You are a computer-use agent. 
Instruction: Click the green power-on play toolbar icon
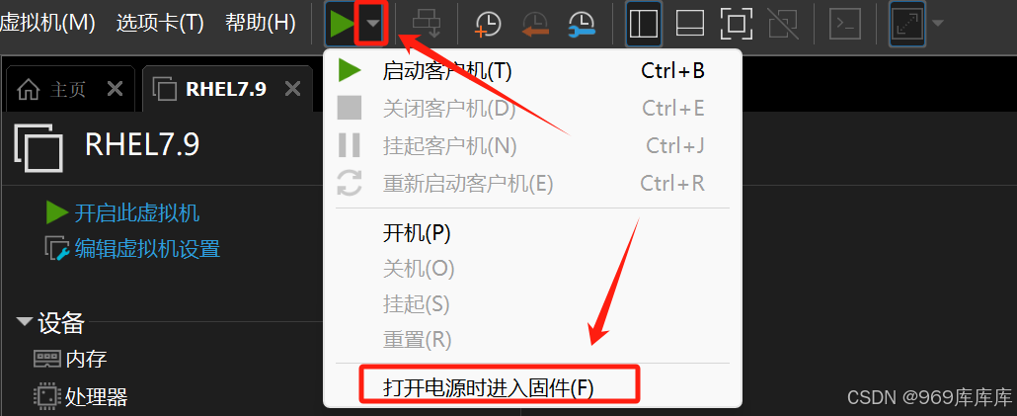click(342, 24)
